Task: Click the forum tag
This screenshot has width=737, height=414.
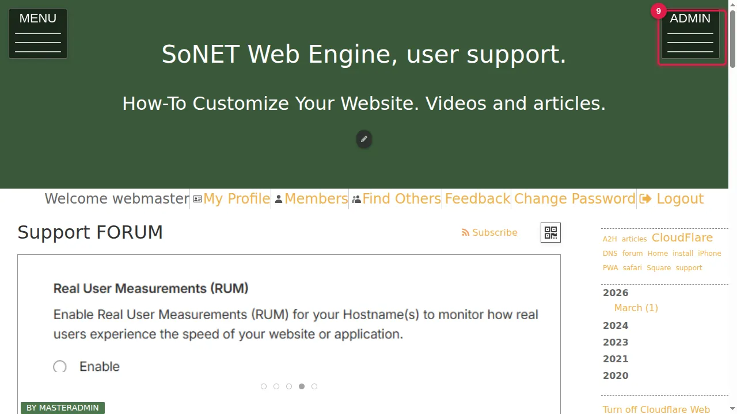Action: pos(632,254)
